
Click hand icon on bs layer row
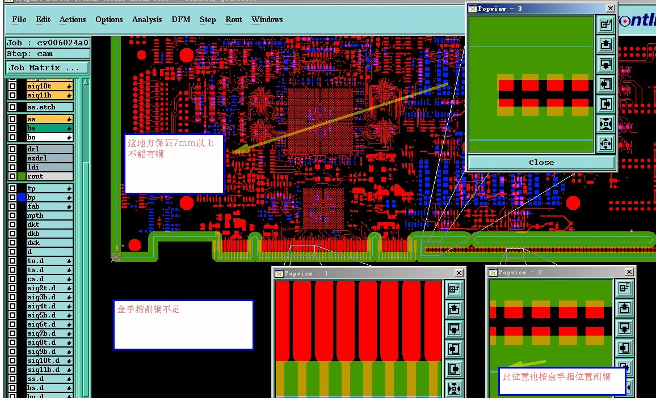(x=69, y=128)
